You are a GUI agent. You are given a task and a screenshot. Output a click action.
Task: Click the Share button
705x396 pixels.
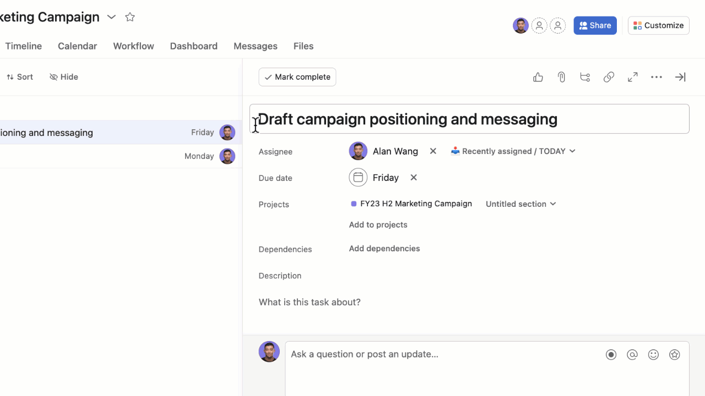(595, 25)
